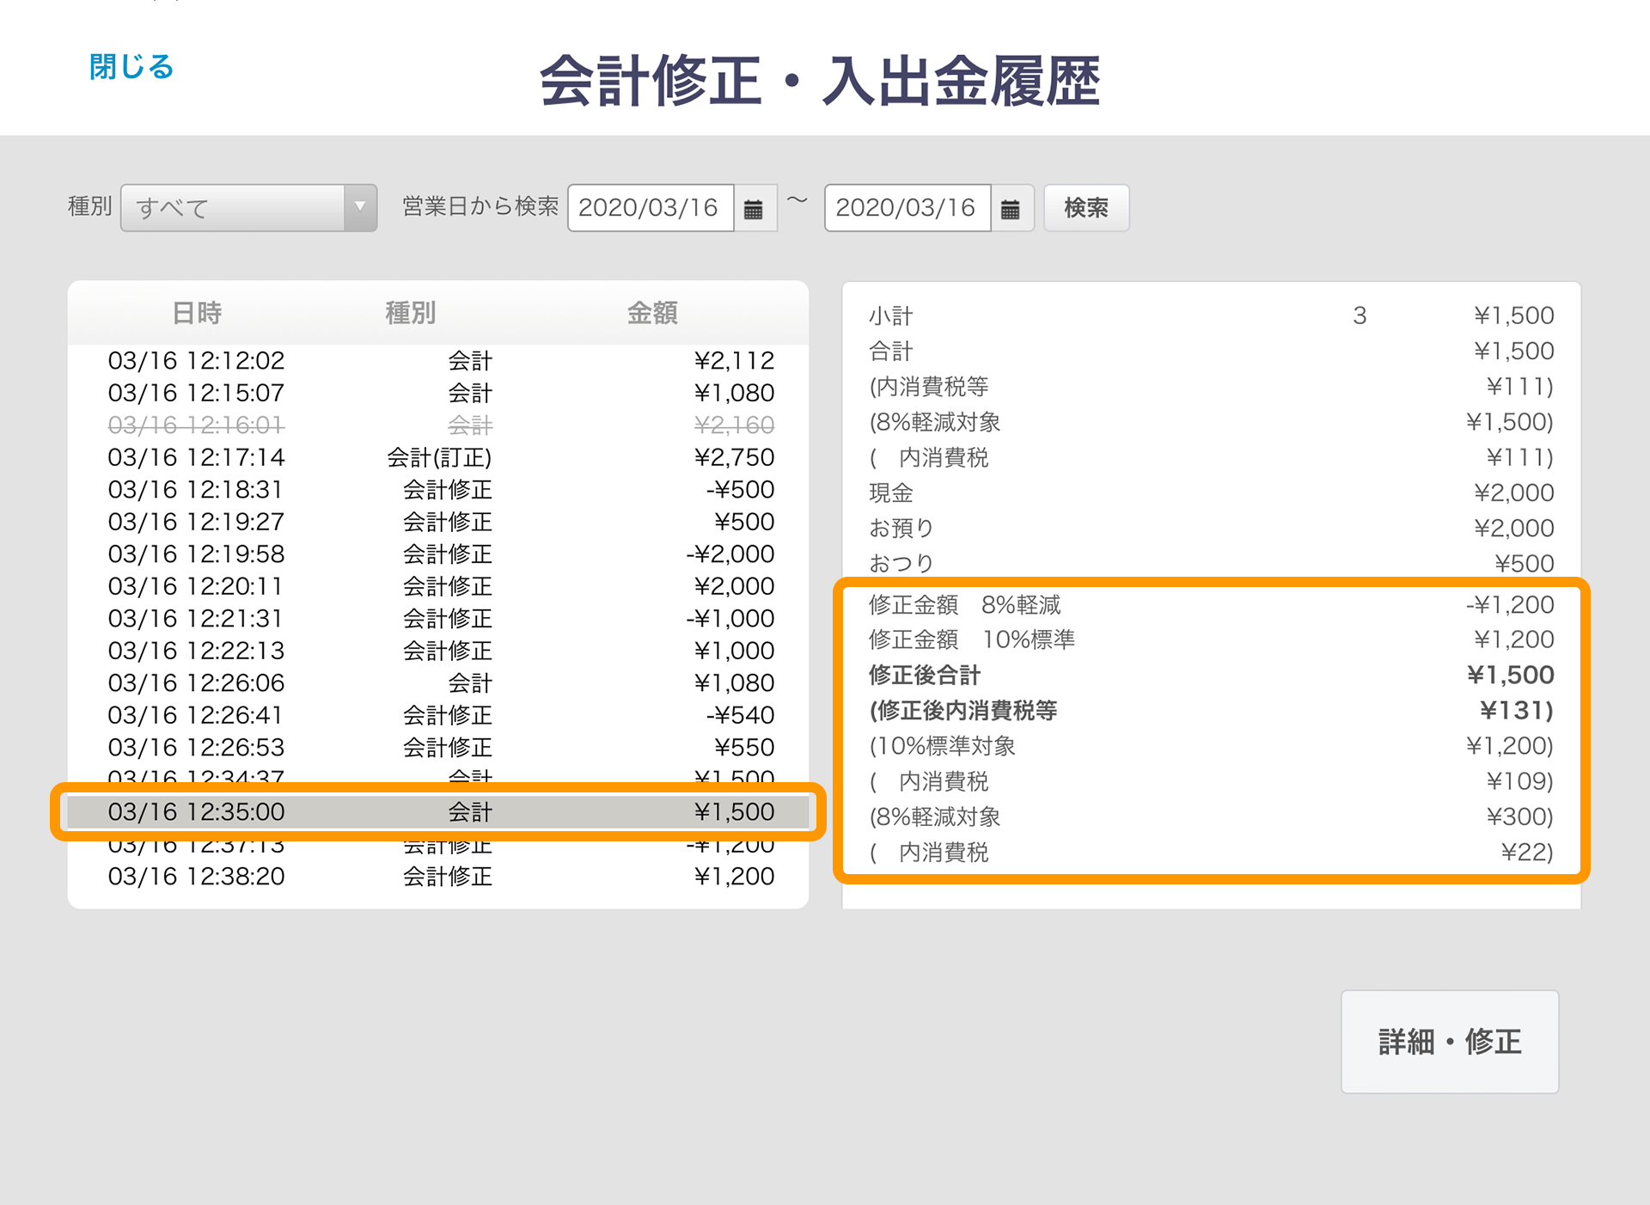The width and height of the screenshot is (1650, 1205).
Task: Click the (修正後内消費税等 ¥131 line
Action: pyautogui.click(x=1211, y=710)
